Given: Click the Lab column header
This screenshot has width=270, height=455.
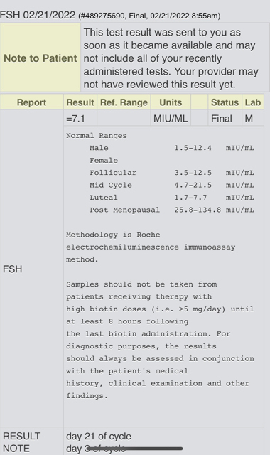Looking at the screenshot, I should point(253,102).
